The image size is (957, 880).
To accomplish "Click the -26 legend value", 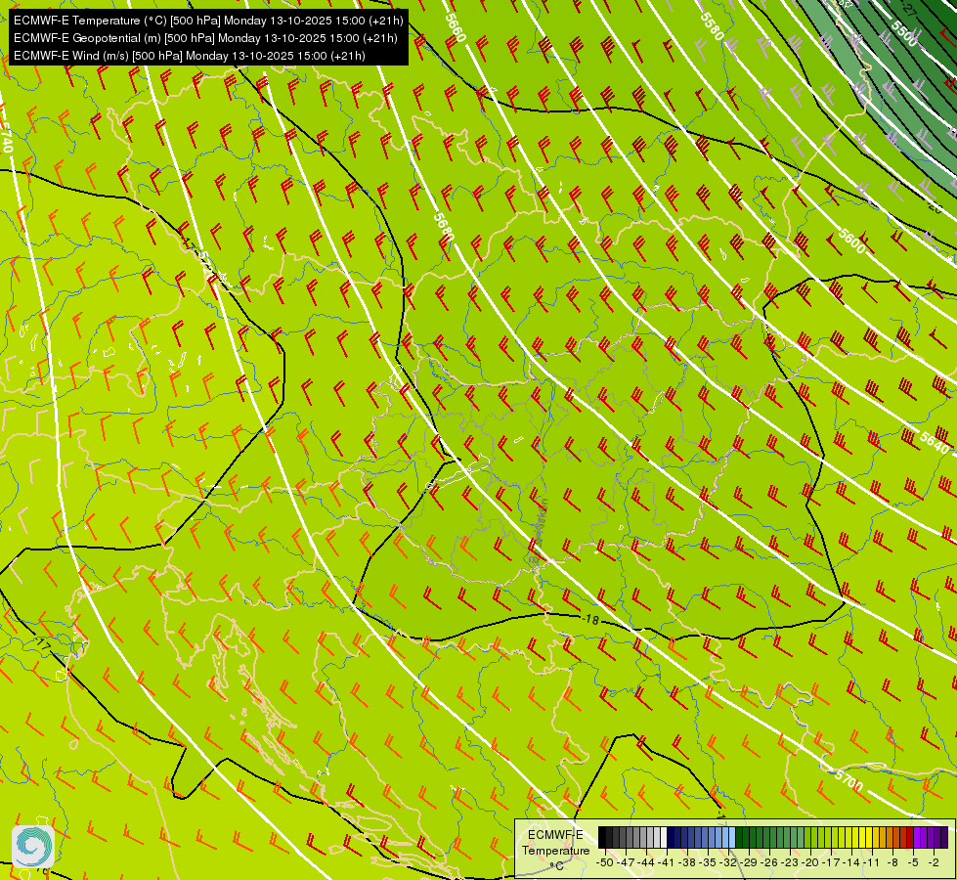I will 771,862.
